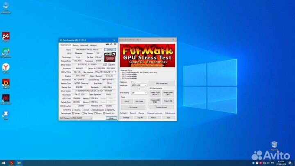Toggle the Vulkan checkbox
The height and width of the screenshot is (166, 295).
click(x=73, y=114)
